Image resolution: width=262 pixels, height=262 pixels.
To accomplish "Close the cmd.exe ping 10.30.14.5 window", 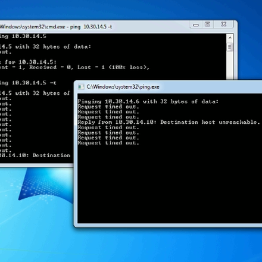I will click(224, 24).
